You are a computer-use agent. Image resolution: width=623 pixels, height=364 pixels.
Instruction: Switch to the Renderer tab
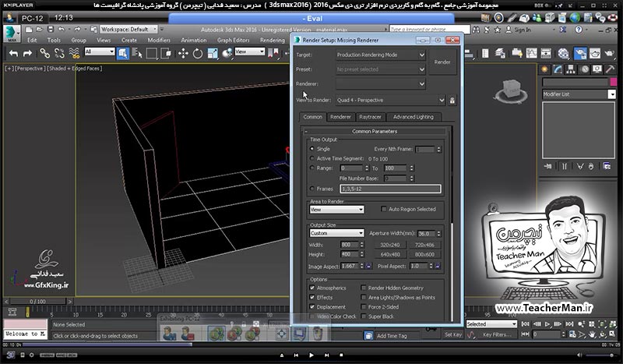(x=340, y=117)
